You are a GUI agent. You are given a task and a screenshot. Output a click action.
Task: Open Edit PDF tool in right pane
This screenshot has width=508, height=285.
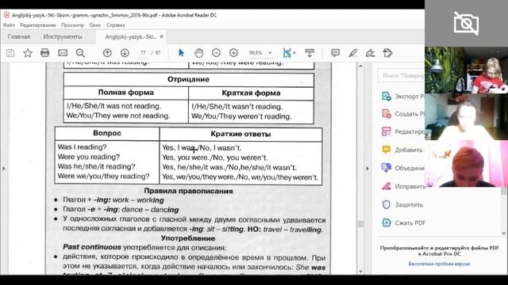tap(403, 131)
